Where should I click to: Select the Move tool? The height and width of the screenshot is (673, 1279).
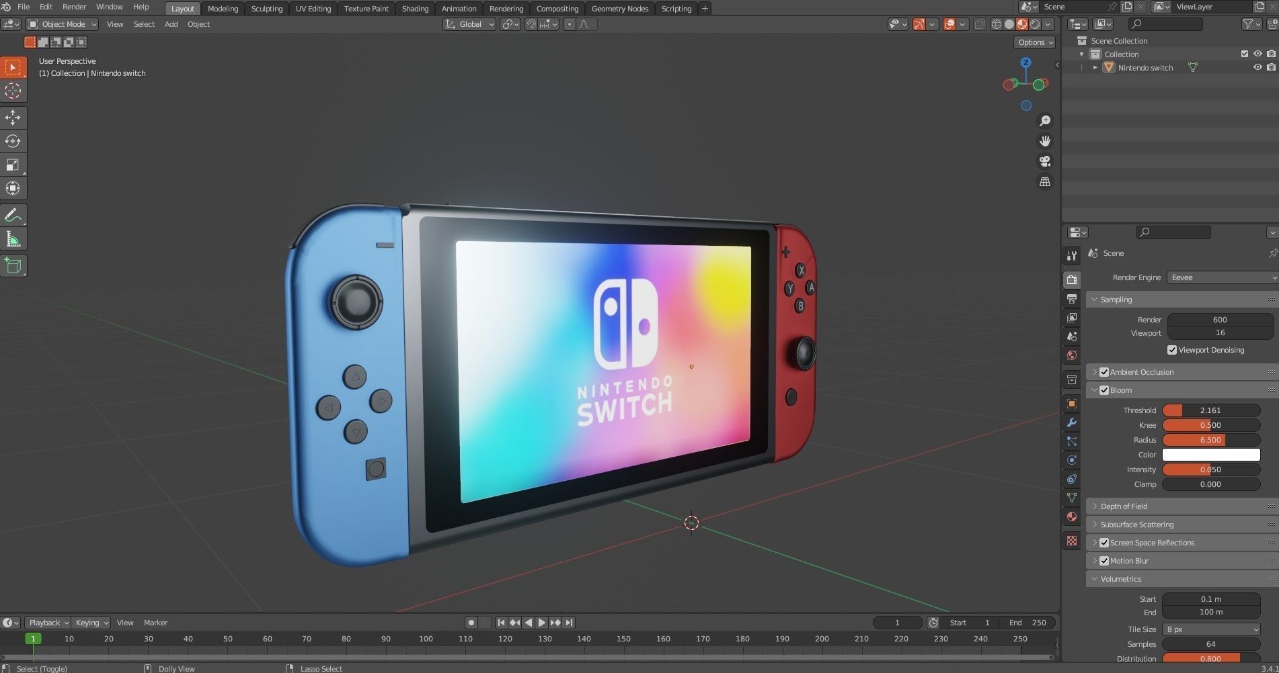[x=13, y=118]
